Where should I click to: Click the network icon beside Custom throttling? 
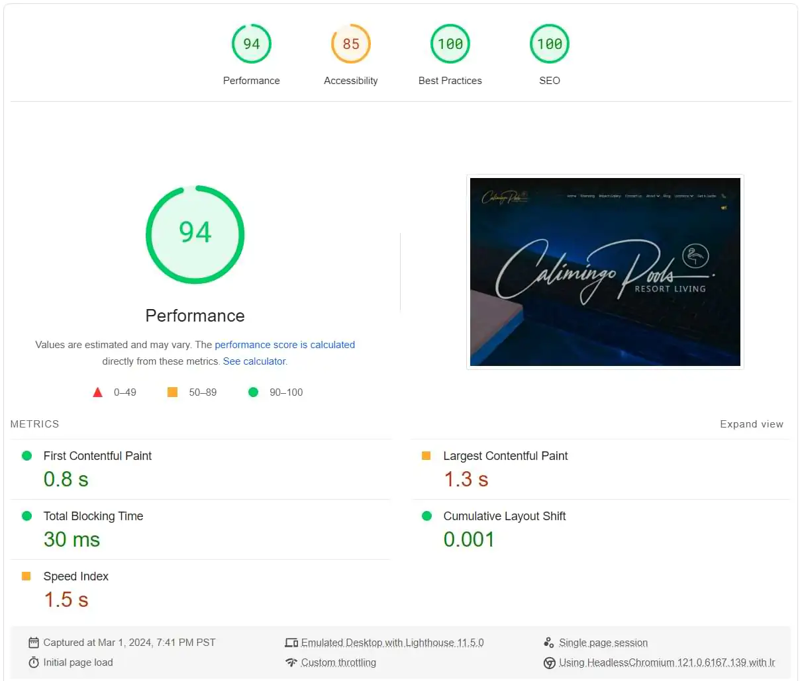291,662
